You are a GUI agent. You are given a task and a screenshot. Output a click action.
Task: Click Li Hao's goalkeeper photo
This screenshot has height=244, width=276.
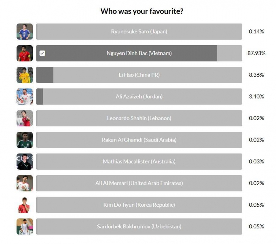tap(25, 75)
